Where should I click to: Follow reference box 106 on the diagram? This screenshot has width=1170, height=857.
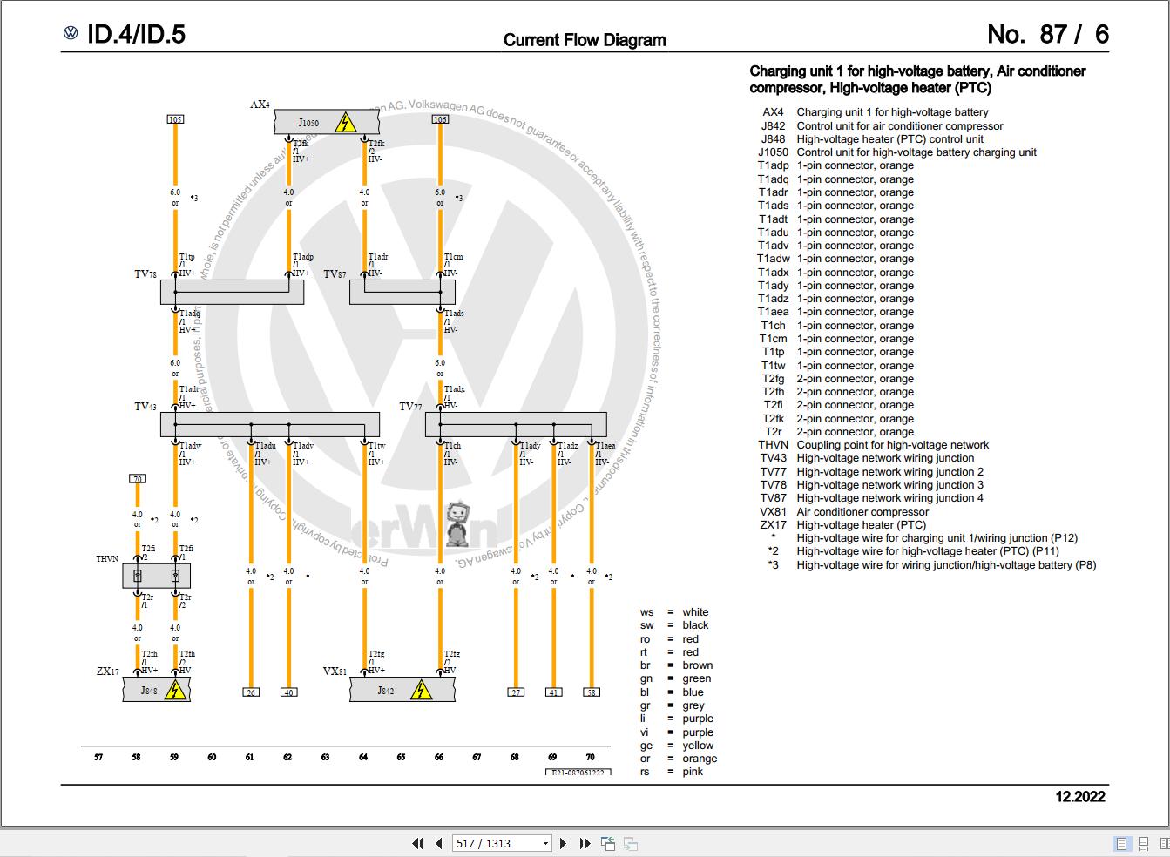coord(440,119)
